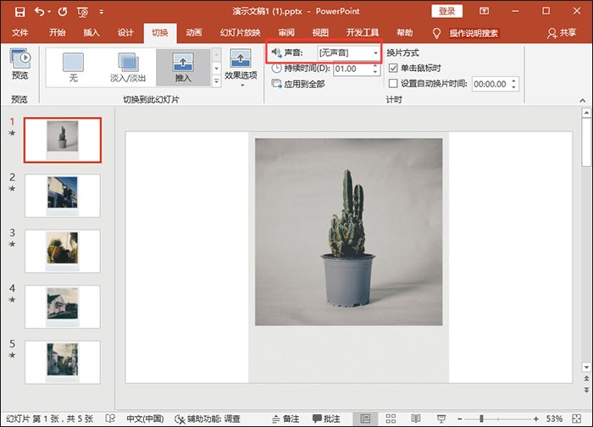Switch to Normal view in status bar
This screenshot has width=593, height=427.
(365, 419)
